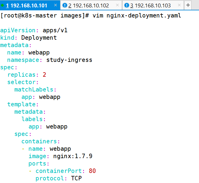Click the blue alert icon on tab 2

point(65,5)
